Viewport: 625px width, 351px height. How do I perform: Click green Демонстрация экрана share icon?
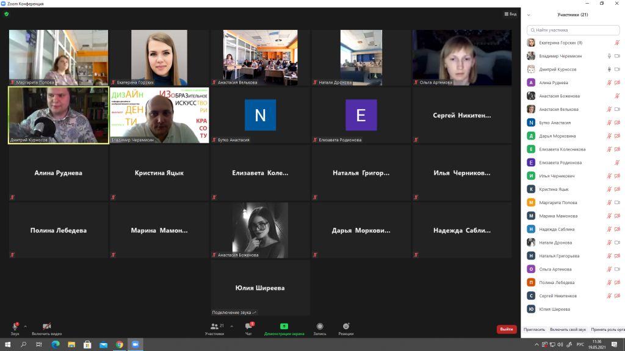tap(284, 327)
